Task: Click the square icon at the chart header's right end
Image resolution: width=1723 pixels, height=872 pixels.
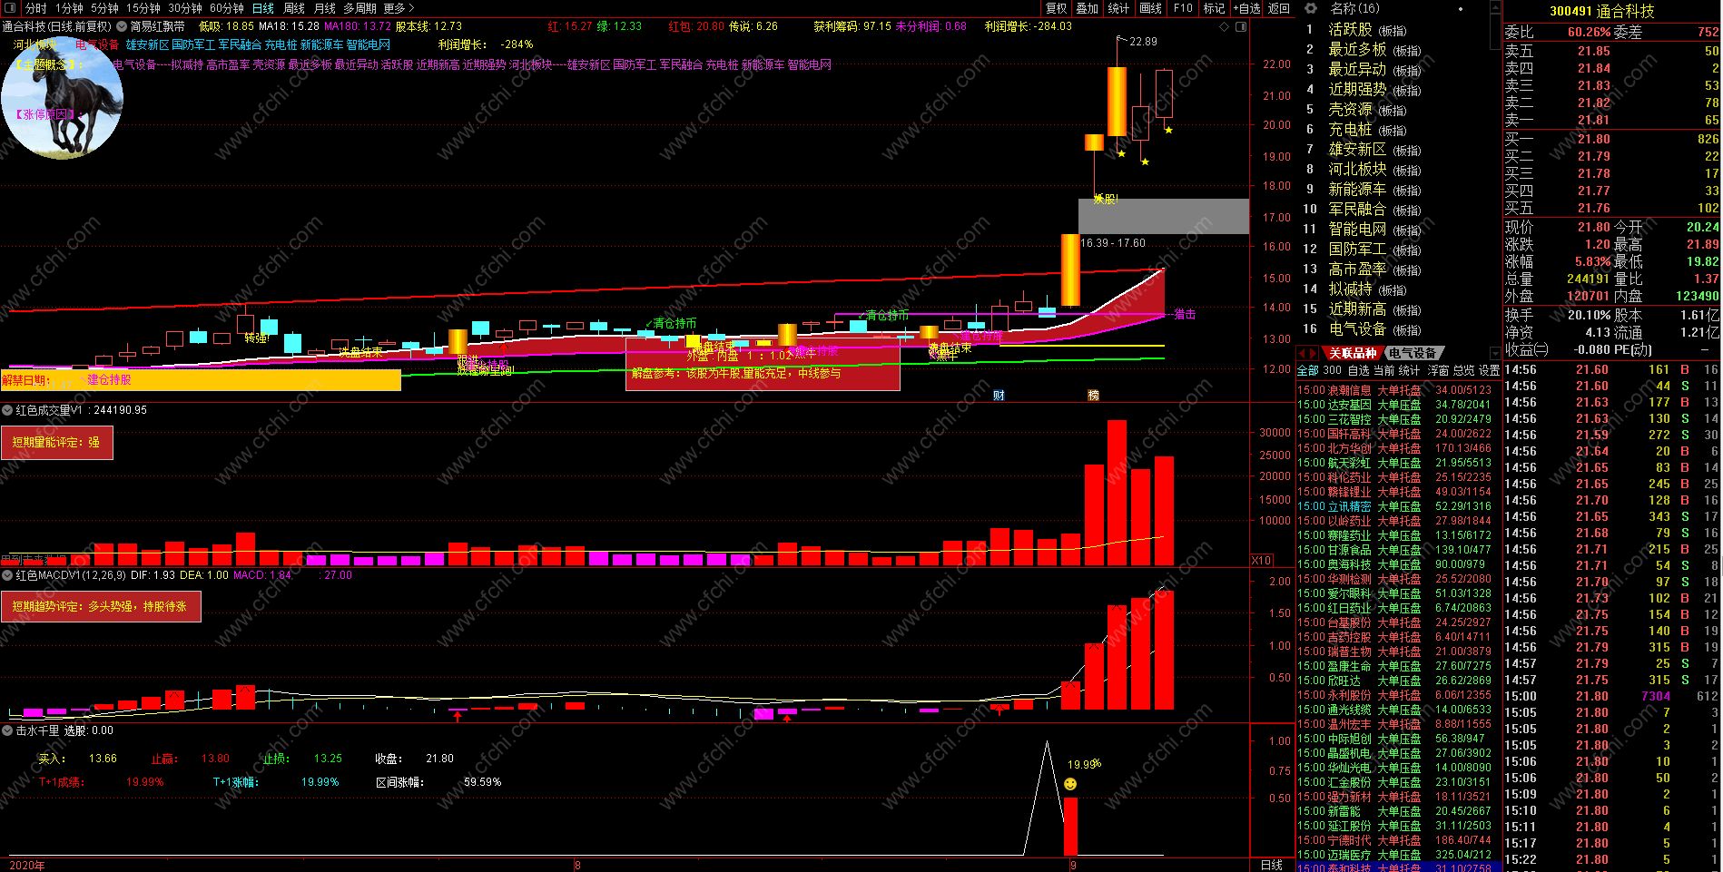Action: 1241,27
